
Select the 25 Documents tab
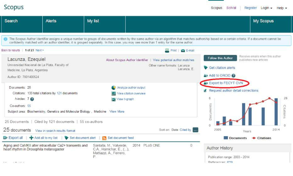coord(17,122)
